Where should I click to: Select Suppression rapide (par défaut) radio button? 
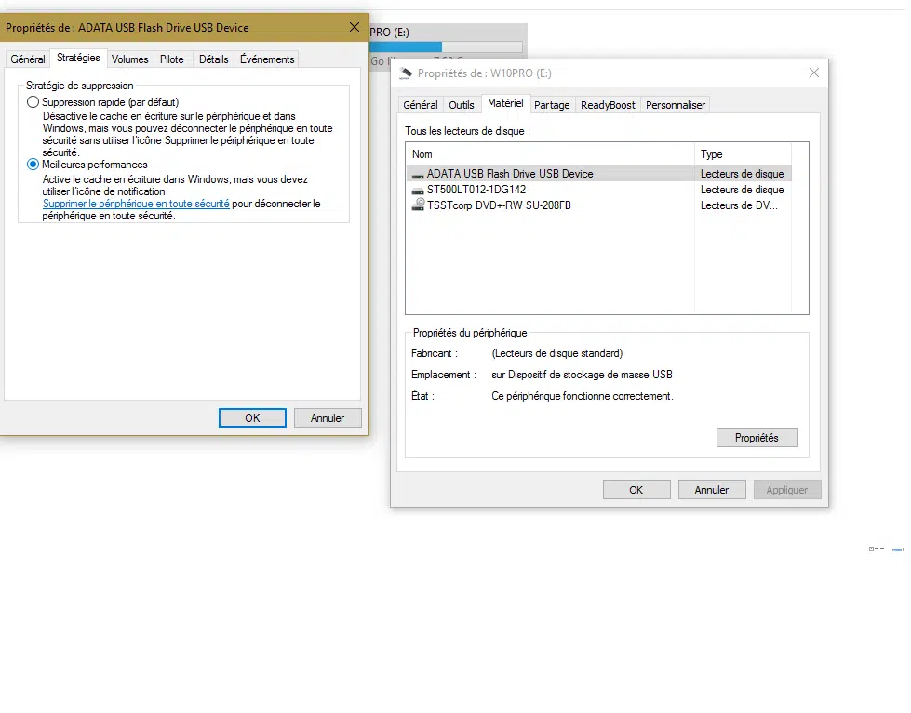click(x=33, y=102)
